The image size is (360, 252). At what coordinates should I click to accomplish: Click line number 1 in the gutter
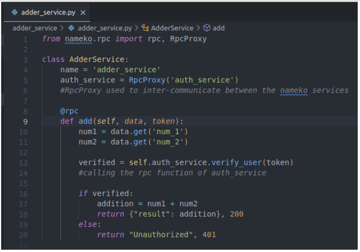click(25, 39)
